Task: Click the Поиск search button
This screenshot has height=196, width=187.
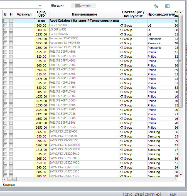Action: point(57,6)
